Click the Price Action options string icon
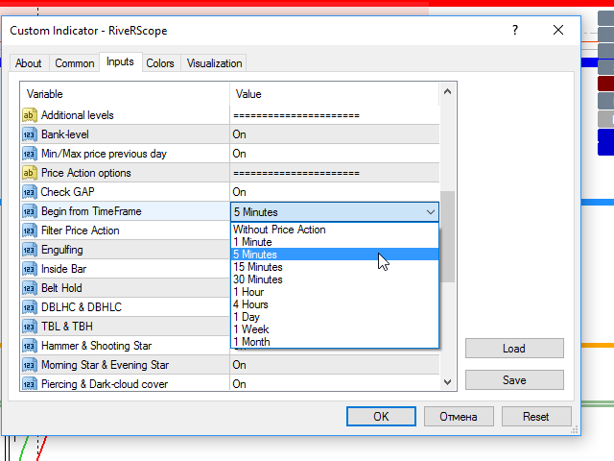 click(29, 173)
